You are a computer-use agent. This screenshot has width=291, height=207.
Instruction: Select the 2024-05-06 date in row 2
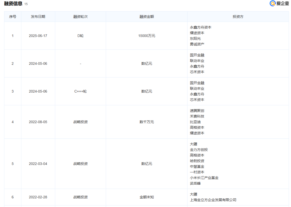38,63
